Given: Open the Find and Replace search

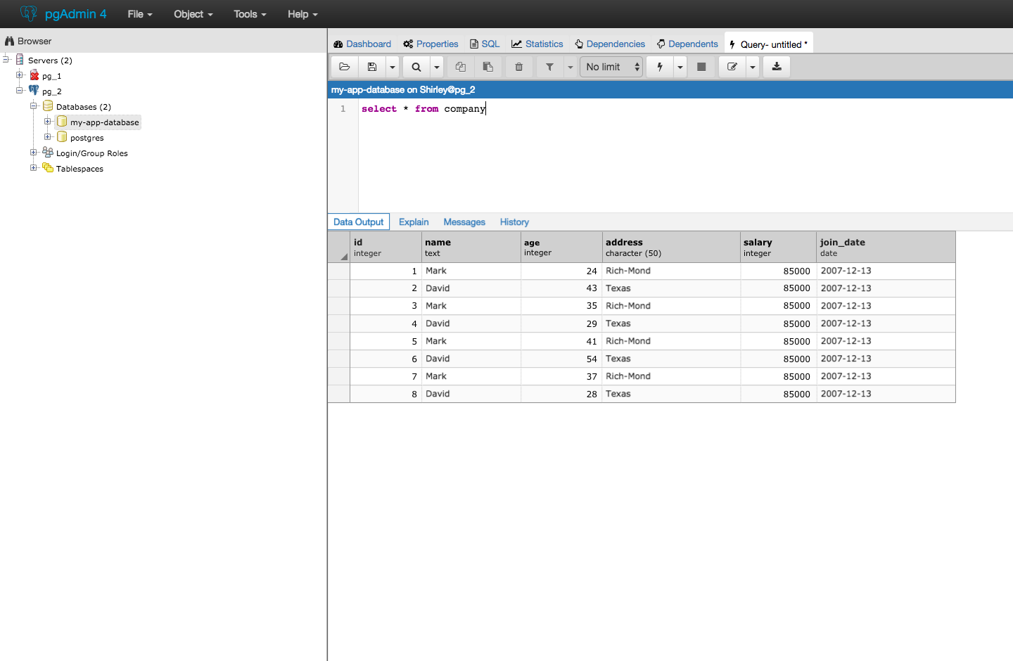Looking at the screenshot, I should tap(416, 66).
